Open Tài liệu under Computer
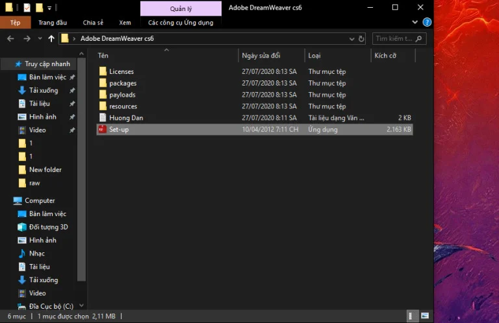This screenshot has width=499, height=323. click(40, 267)
